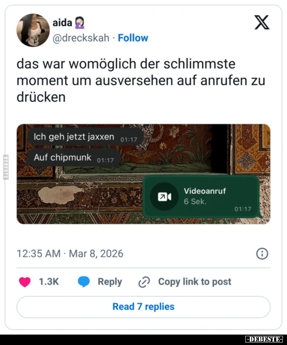Like the post with heart icon
Viewport: 287px width, 345px height.
point(25,282)
